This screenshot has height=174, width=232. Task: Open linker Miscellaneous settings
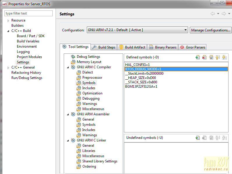coord(93,156)
